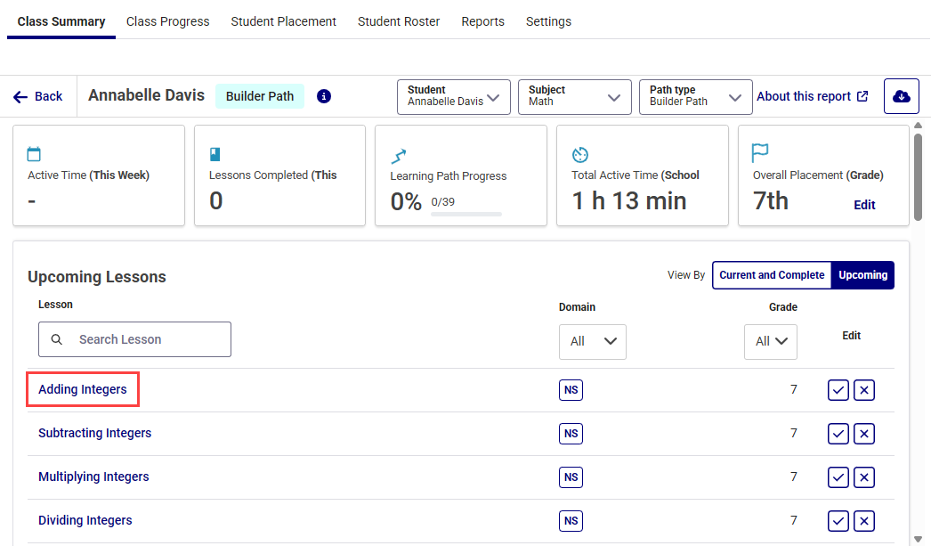Click the X button for Subtracting Integers

(864, 434)
